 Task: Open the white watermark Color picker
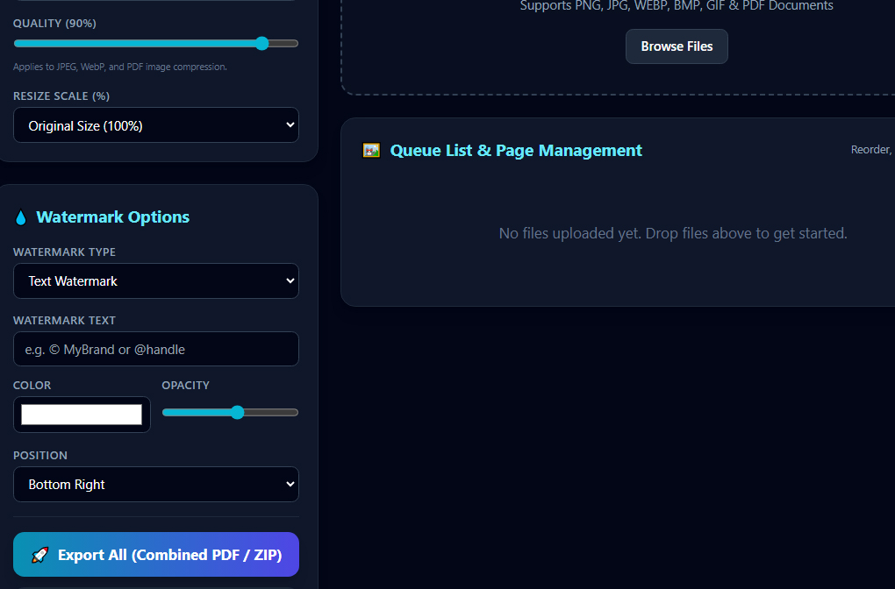tap(82, 415)
